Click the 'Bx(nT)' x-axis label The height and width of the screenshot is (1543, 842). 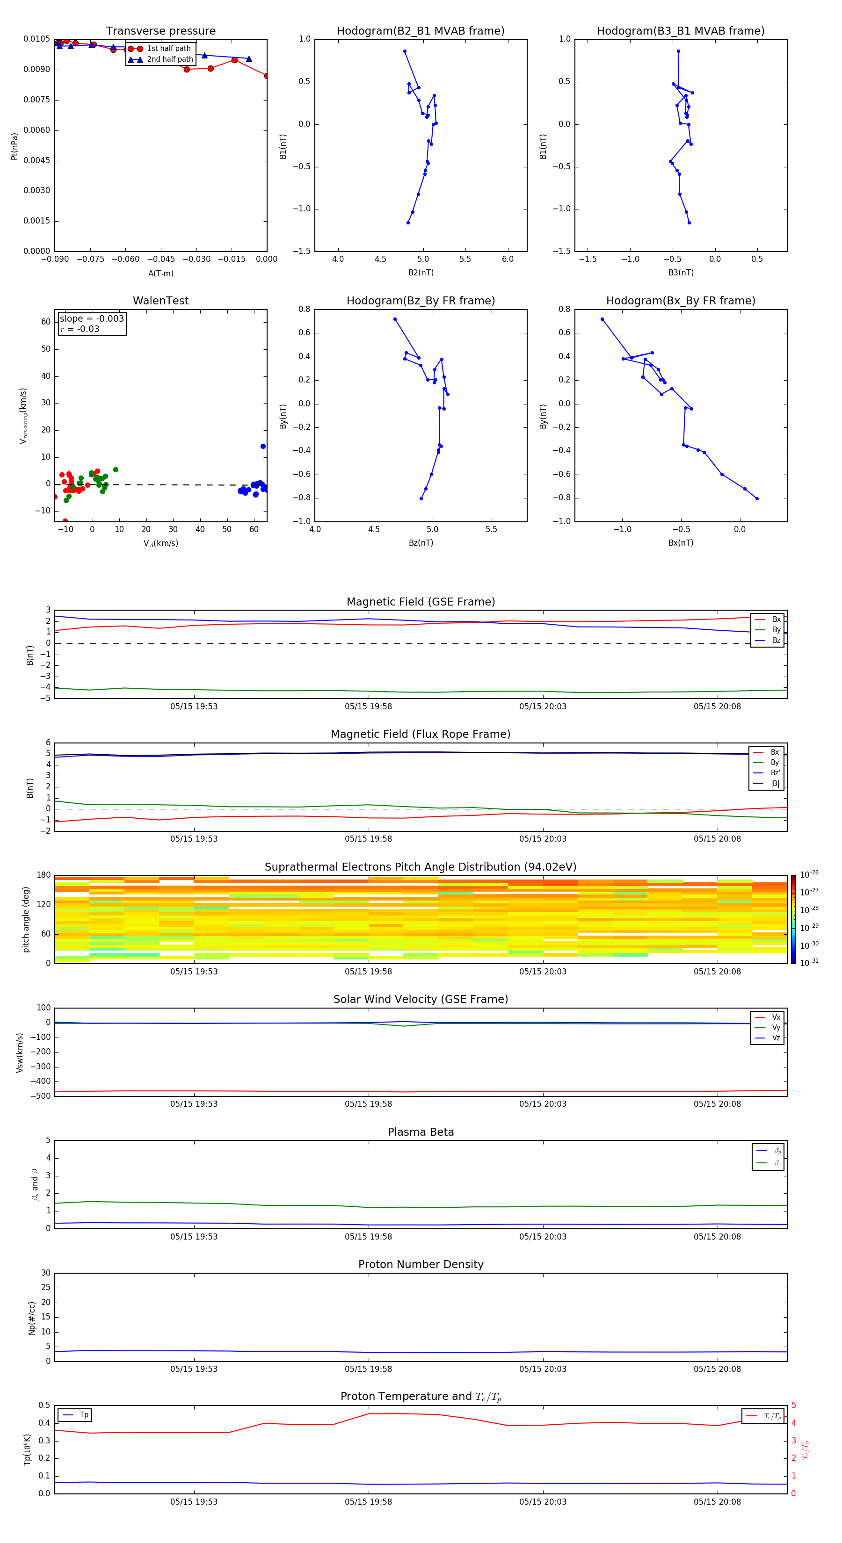[681, 543]
